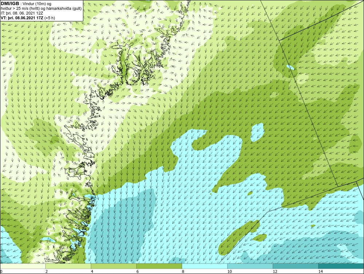Image resolution: width=364 pixels, height=274 pixels.
Task: Click the 6–8 m/s dark green legend swatch
Action: 159,266
